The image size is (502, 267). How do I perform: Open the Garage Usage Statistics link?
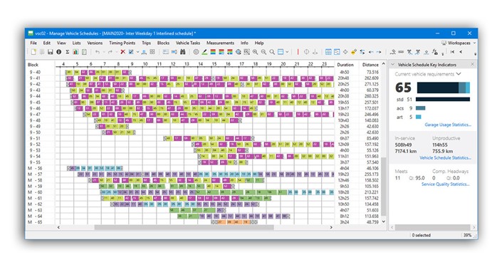pyautogui.click(x=448, y=125)
